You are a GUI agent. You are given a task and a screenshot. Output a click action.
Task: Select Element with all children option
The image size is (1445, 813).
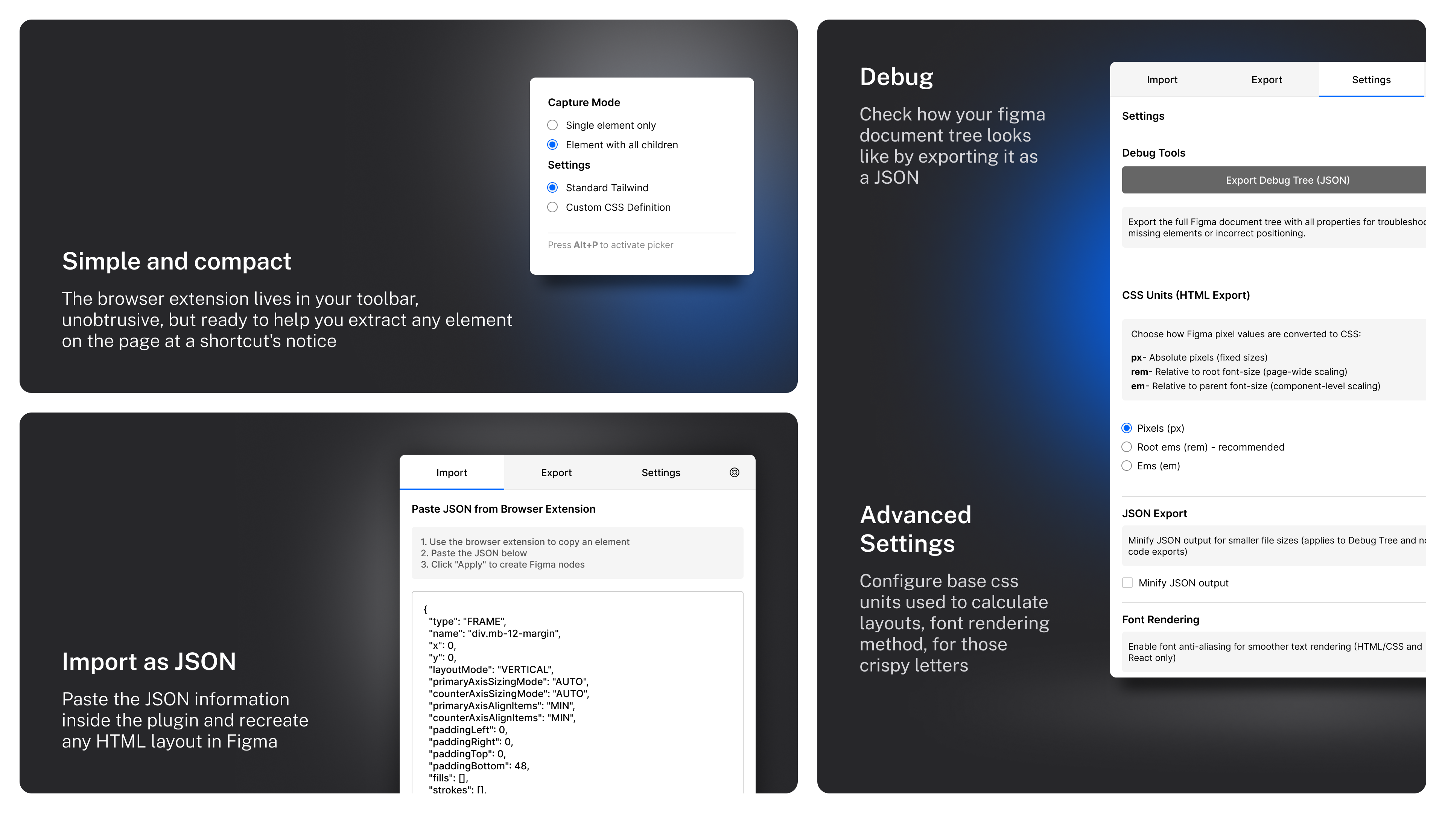(x=552, y=145)
